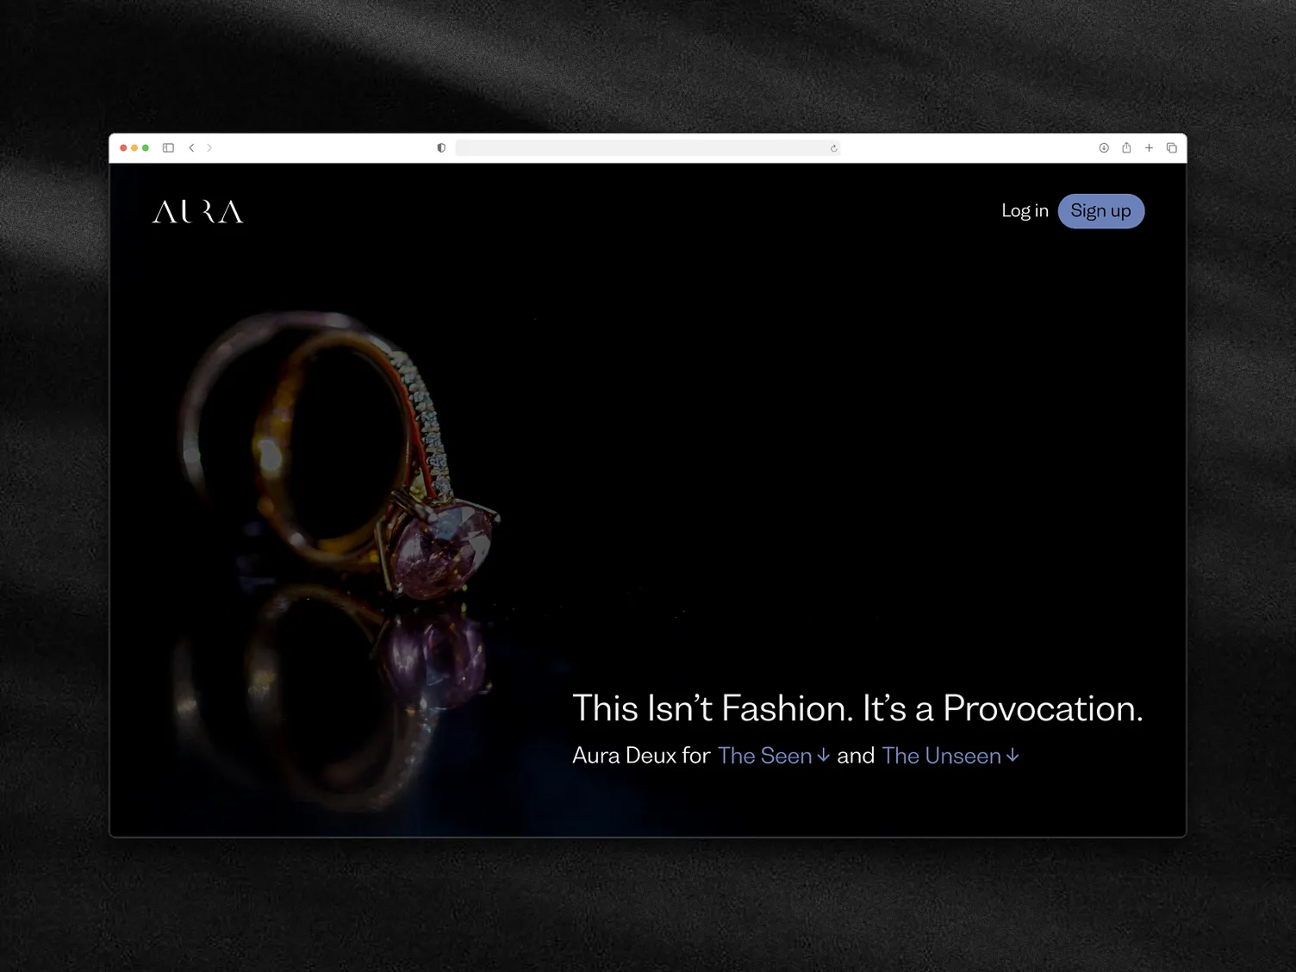Open a new tab with plus icon

[x=1149, y=148]
